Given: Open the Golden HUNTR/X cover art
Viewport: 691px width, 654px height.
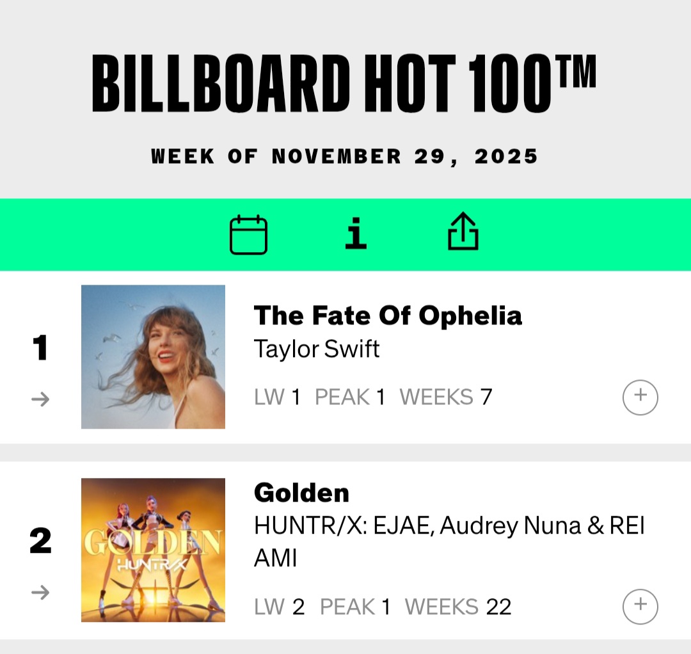Looking at the screenshot, I should (x=153, y=550).
